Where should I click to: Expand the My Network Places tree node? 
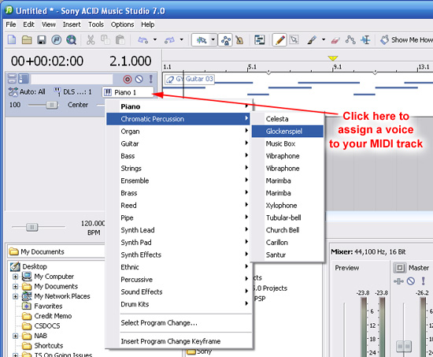tap(16, 296)
